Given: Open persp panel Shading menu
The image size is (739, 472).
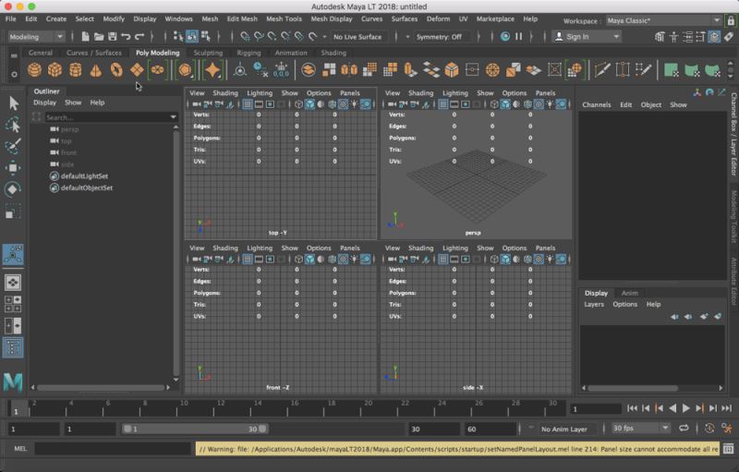Looking at the screenshot, I should tap(420, 92).
